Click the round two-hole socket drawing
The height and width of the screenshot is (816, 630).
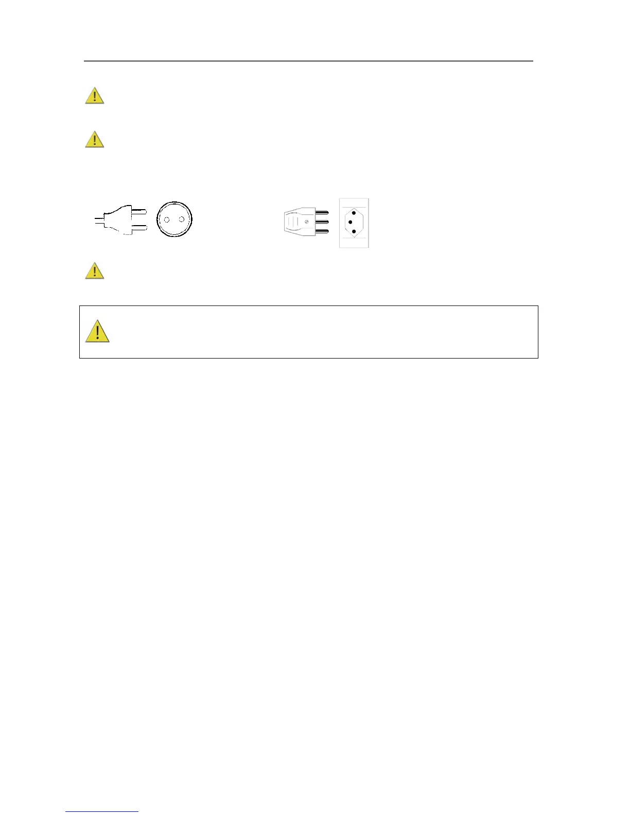point(174,219)
